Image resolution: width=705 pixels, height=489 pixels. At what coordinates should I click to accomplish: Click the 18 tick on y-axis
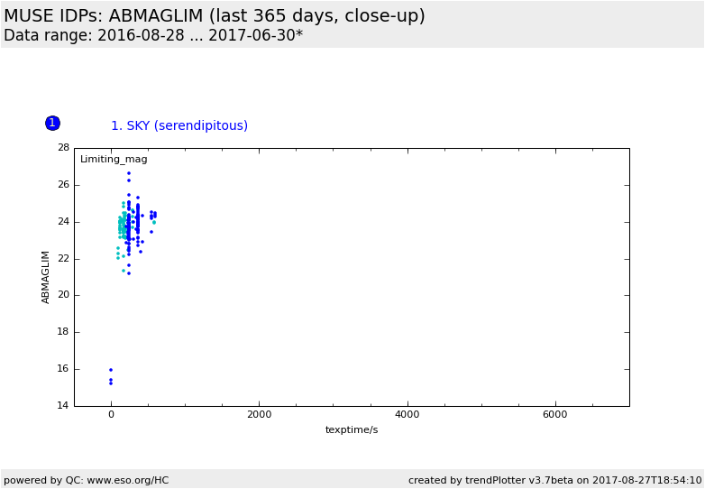63,332
